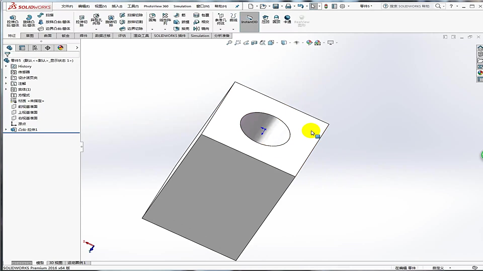Expand the 凸台-拉伸1 feature node
Viewport: 483px width, 271px height.
coord(6,129)
